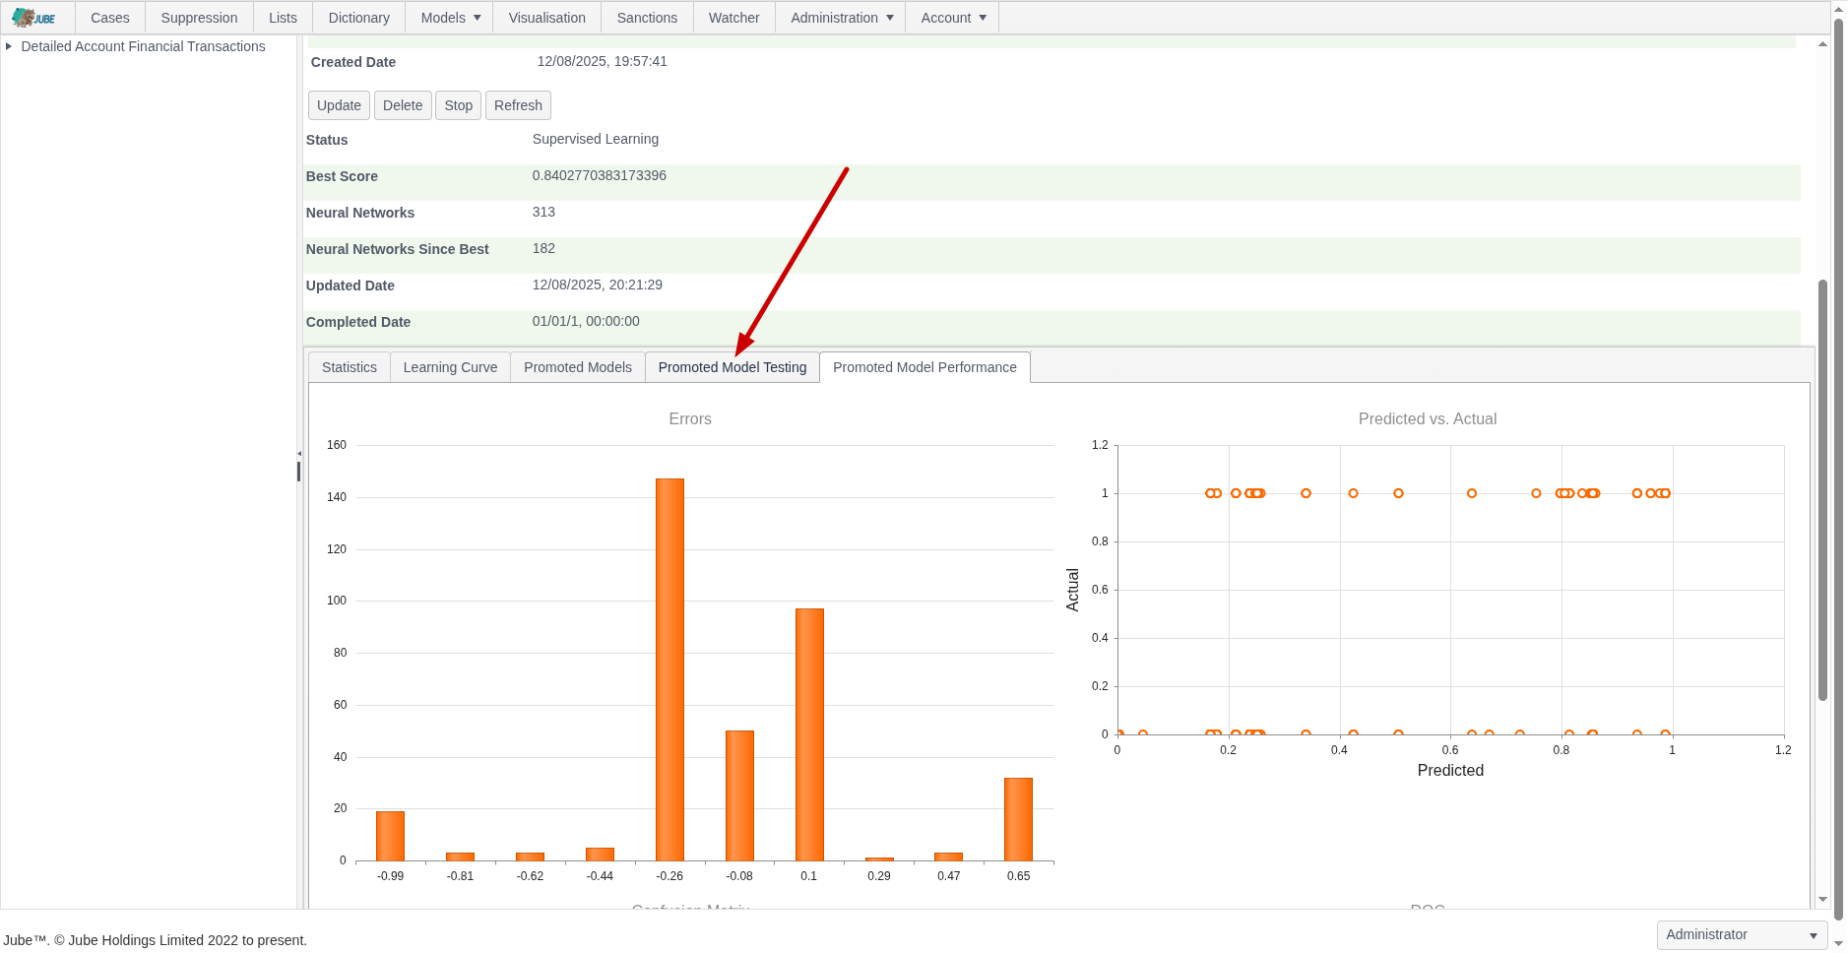Click the Best Score value 0.8402770383173396

click(600, 175)
